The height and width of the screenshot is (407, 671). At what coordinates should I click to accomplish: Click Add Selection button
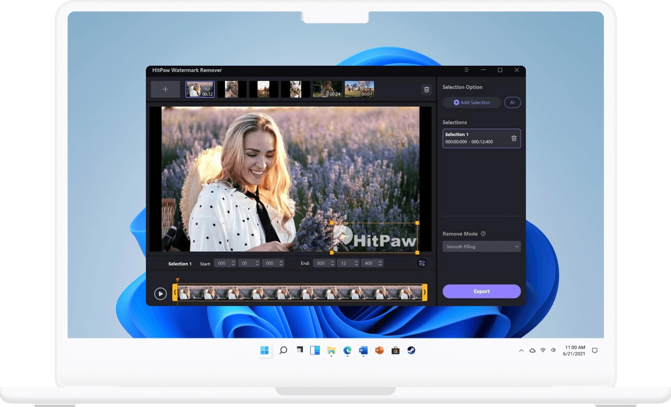pyautogui.click(x=471, y=103)
